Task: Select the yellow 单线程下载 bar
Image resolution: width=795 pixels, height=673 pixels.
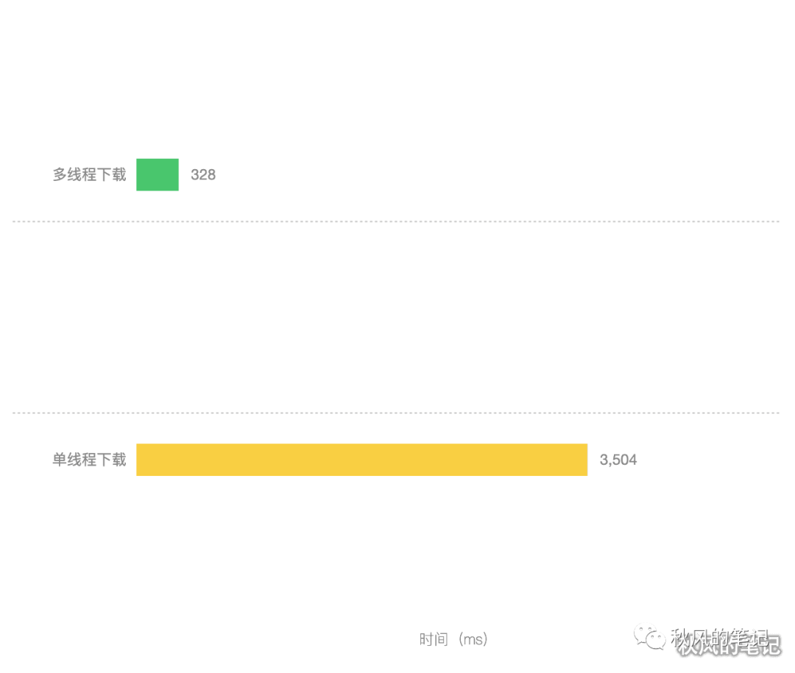Action: click(x=361, y=460)
